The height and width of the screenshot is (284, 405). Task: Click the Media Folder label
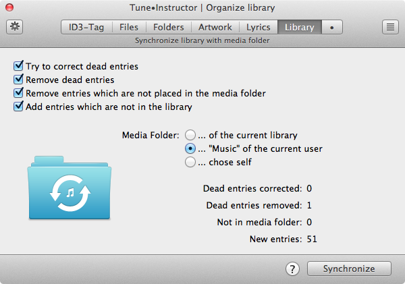point(151,135)
